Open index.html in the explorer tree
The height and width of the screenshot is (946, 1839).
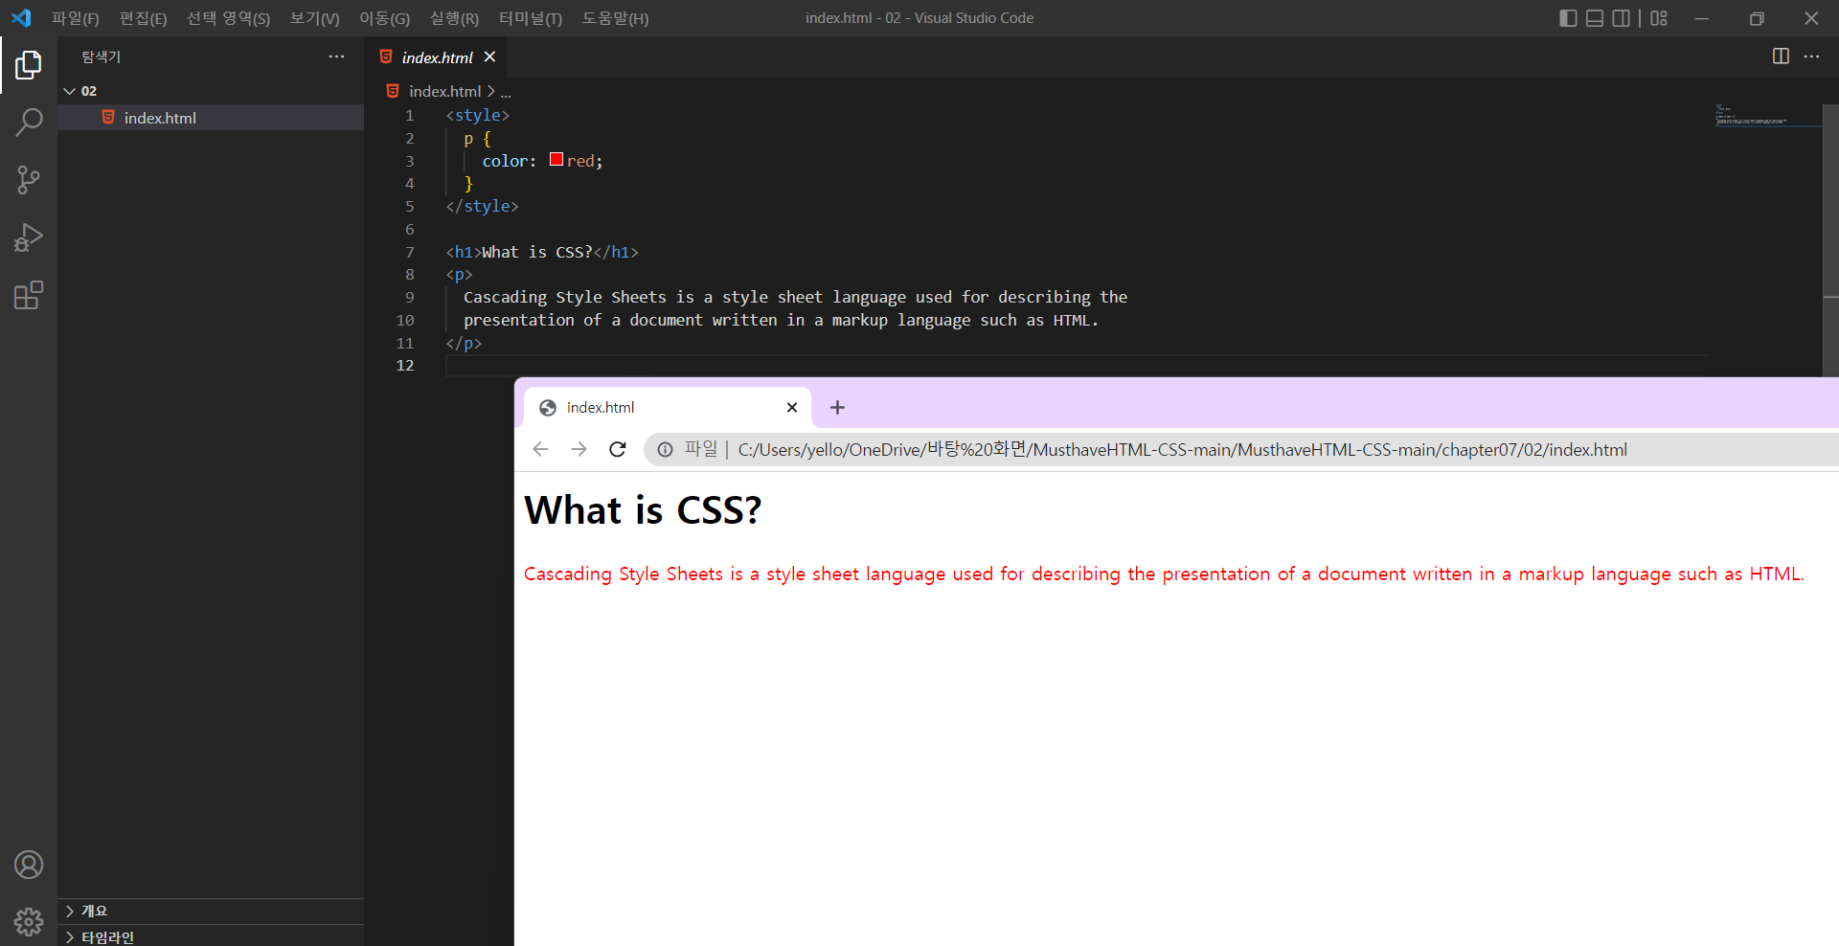pyautogui.click(x=211, y=118)
